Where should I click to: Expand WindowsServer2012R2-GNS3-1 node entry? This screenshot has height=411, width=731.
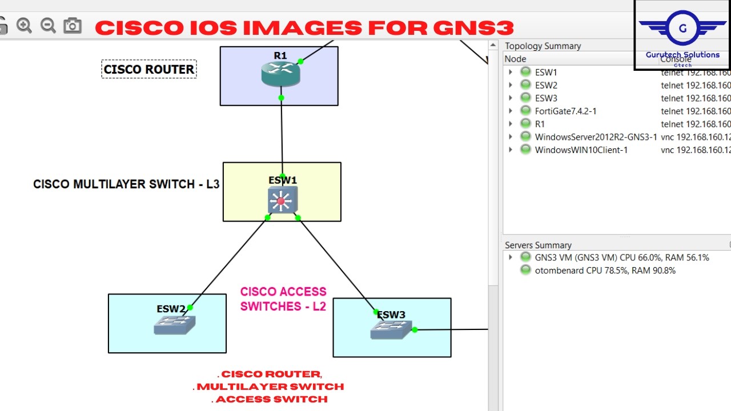pos(511,136)
